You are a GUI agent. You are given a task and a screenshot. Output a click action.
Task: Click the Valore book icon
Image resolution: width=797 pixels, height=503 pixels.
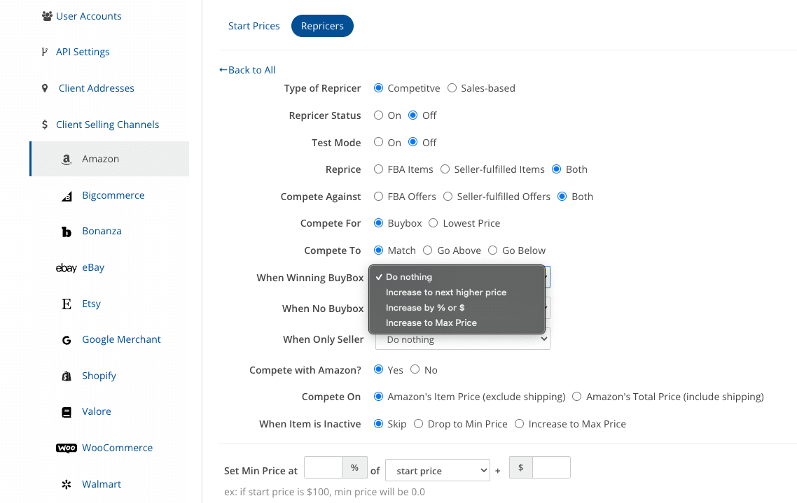tap(67, 412)
